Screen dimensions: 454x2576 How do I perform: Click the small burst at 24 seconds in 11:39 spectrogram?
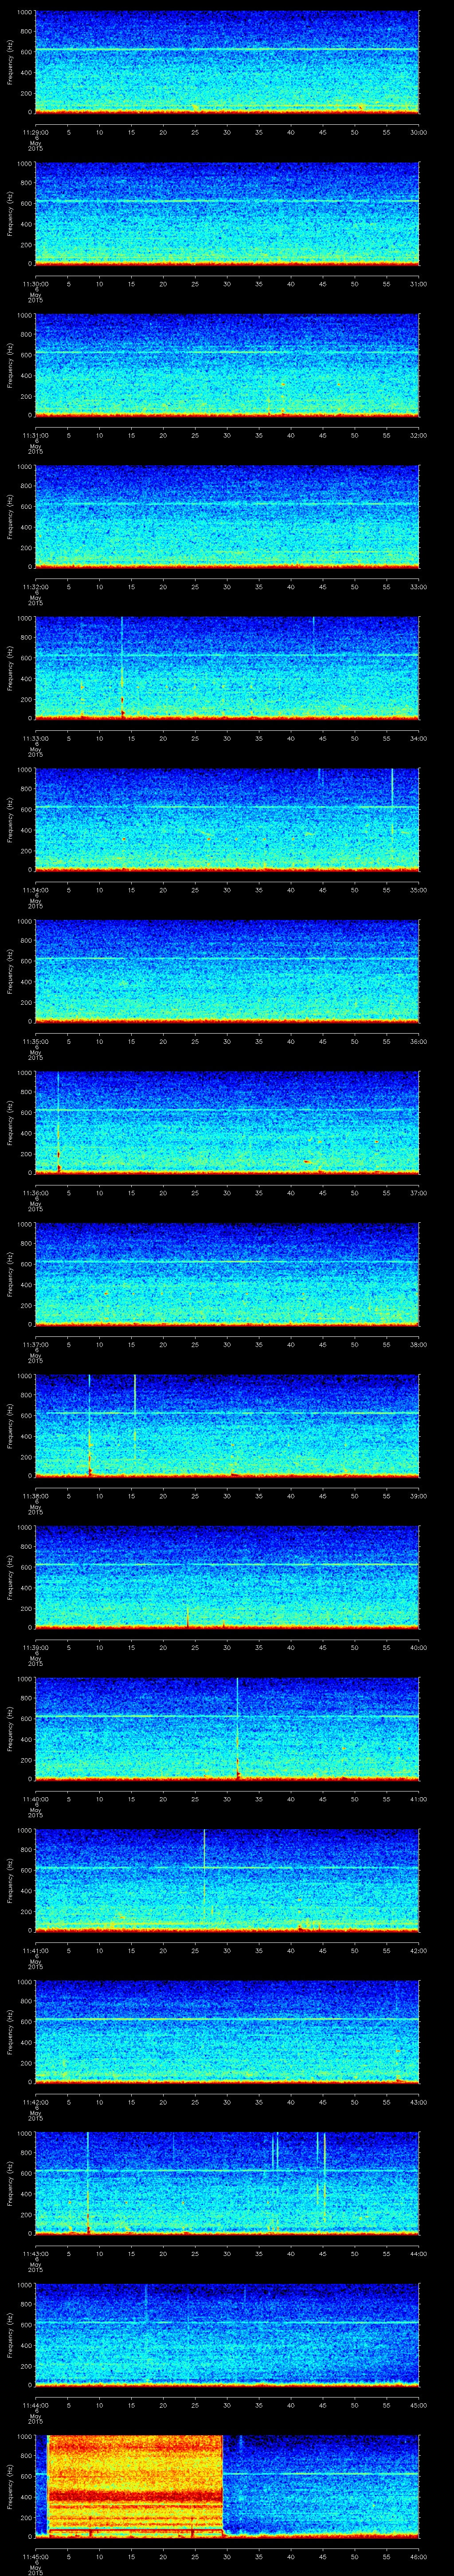tap(188, 1617)
